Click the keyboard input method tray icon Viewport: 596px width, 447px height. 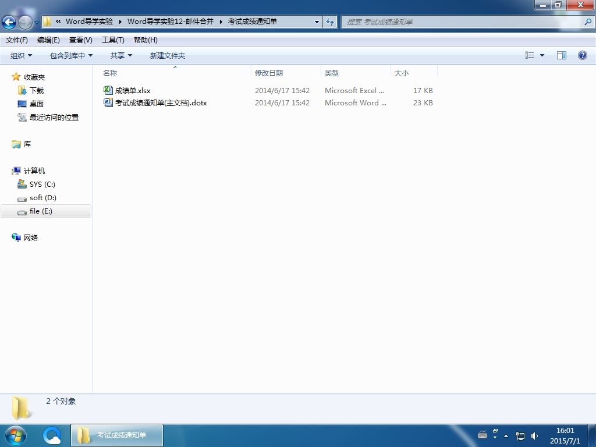483,435
